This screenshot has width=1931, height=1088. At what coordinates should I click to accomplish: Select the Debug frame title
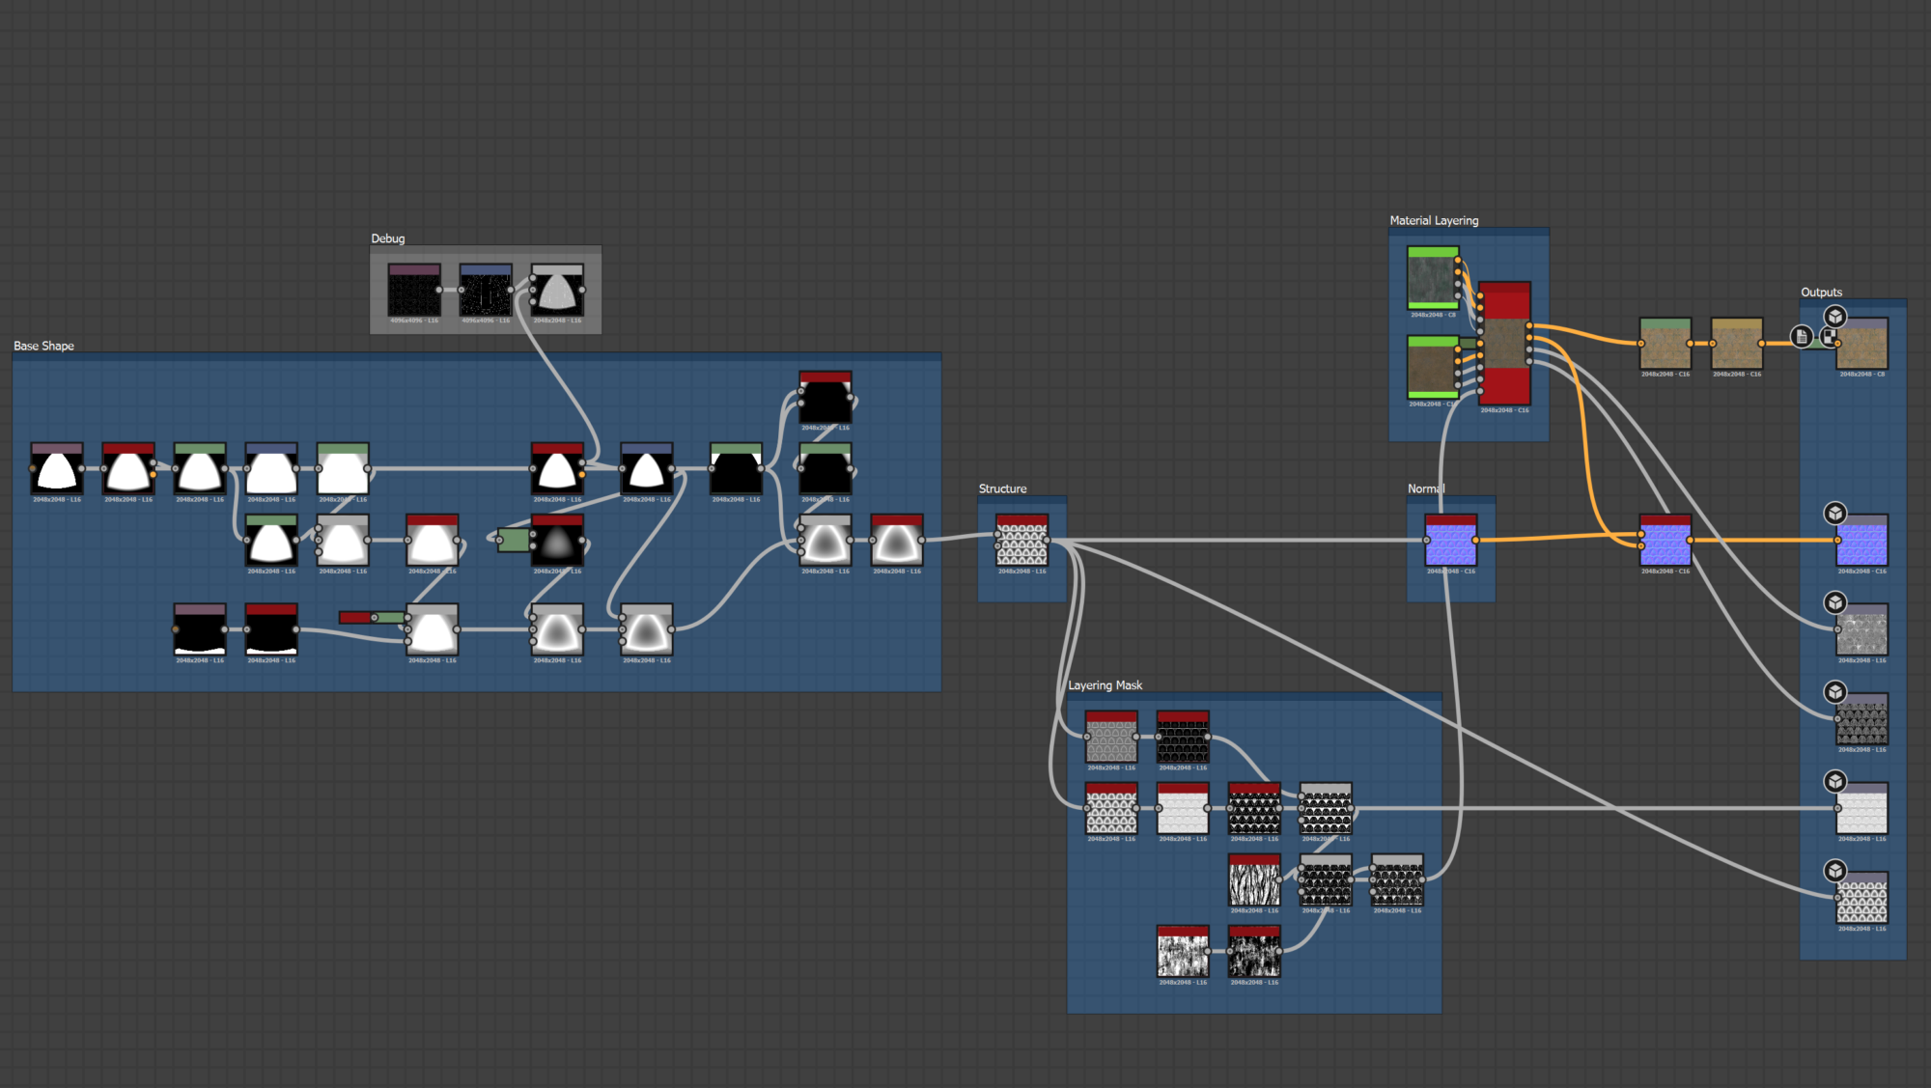(388, 238)
